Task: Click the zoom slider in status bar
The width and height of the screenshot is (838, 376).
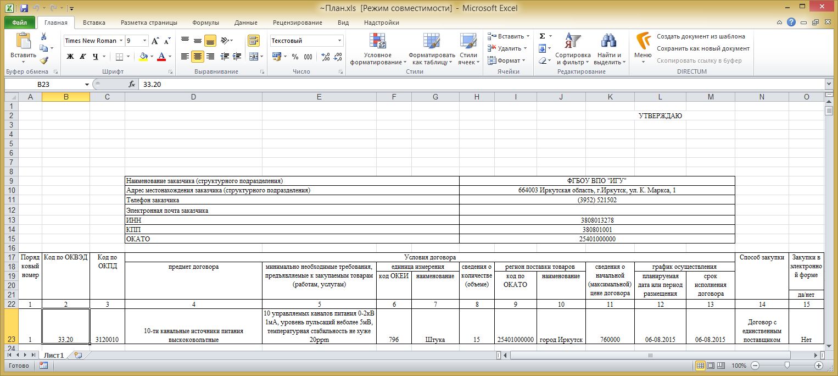Action: (787, 366)
